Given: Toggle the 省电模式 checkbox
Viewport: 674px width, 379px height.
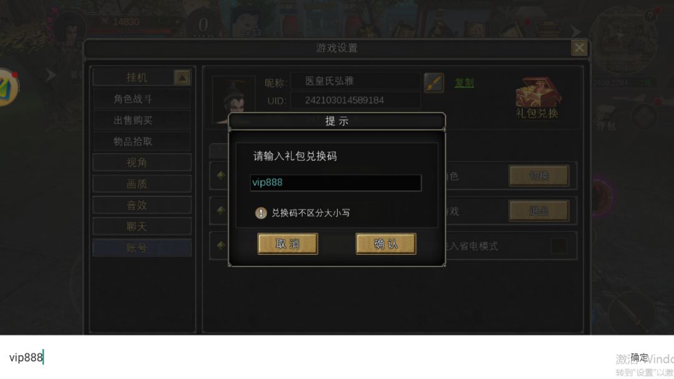Looking at the screenshot, I should point(559,246).
